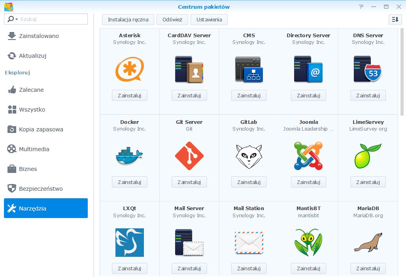Image resolution: width=406 pixels, height=277 pixels.
Task: Click the Docker package title
Action: [129, 122]
